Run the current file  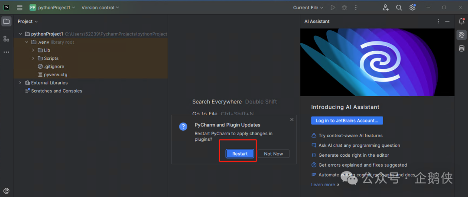pos(333,7)
